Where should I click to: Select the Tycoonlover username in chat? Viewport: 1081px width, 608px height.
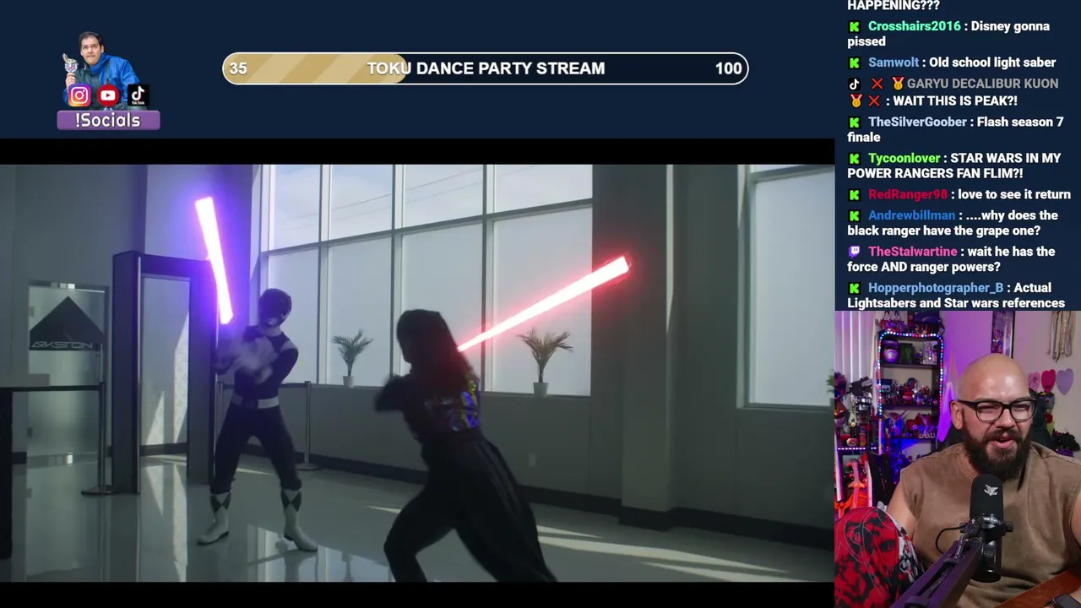[x=904, y=158]
